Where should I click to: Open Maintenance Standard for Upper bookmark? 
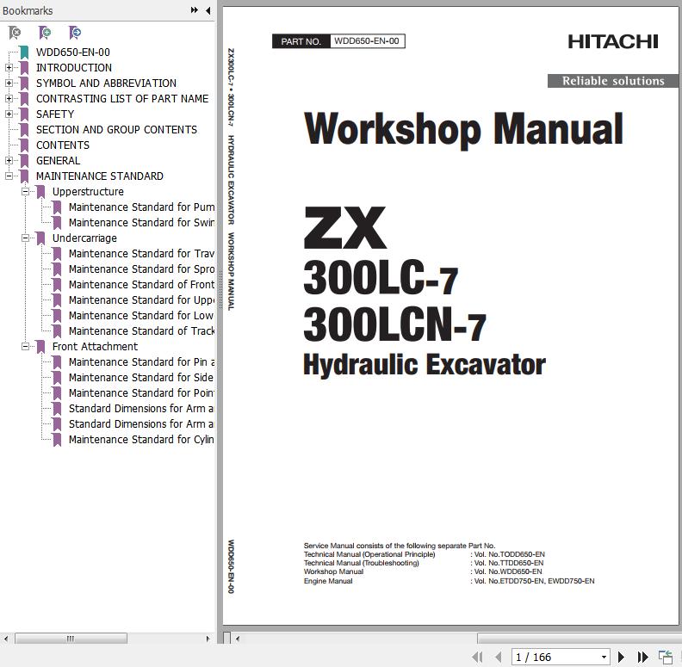coord(141,300)
